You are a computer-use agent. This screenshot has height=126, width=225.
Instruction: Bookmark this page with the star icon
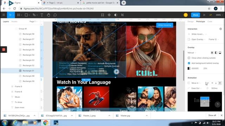click(x=209, y=8)
